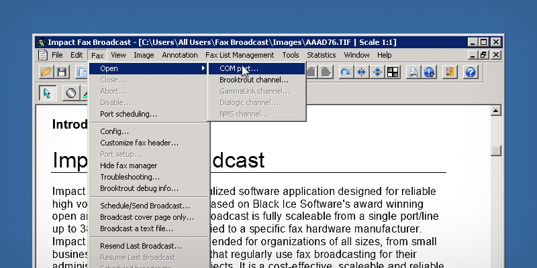The width and height of the screenshot is (537, 268).
Task: Click Port scheduling menu item
Action: tap(128, 114)
